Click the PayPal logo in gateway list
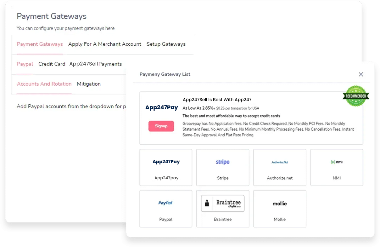Viewport: 380px width, 247px height. click(166, 203)
